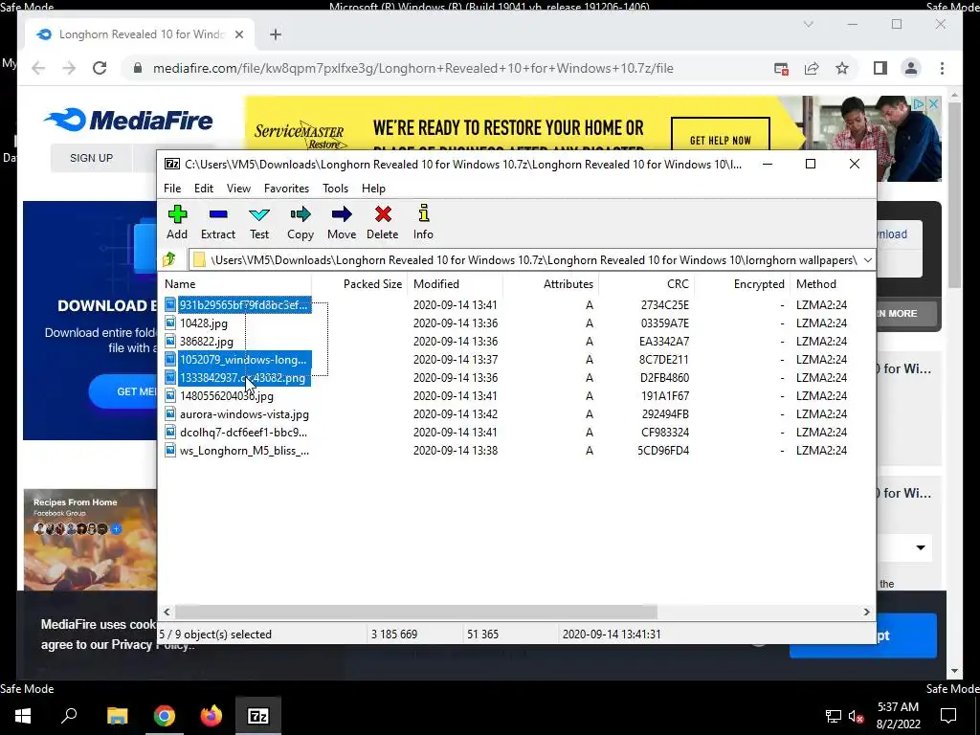
Task: Go back in Chrome browser
Action: [38, 68]
